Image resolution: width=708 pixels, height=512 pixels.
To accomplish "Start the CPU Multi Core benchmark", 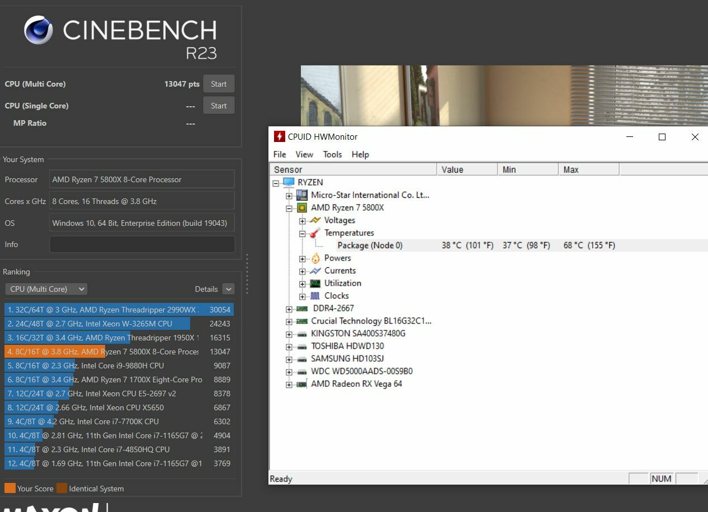I will point(219,84).
